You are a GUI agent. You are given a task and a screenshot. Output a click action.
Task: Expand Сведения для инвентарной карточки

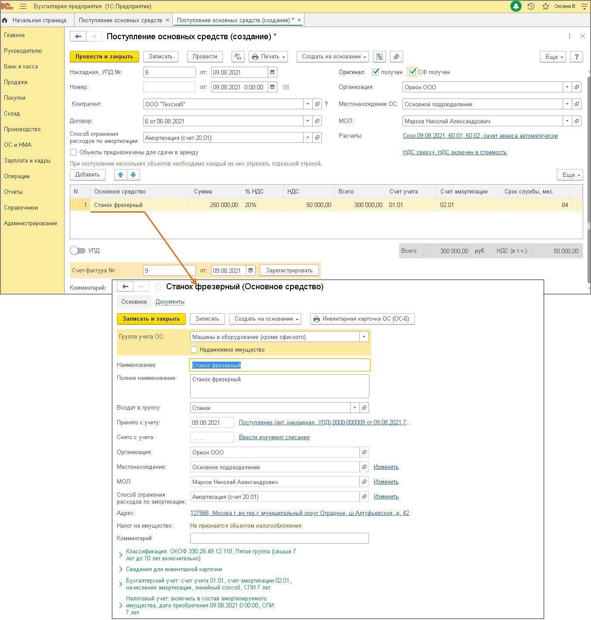[121, 569]
